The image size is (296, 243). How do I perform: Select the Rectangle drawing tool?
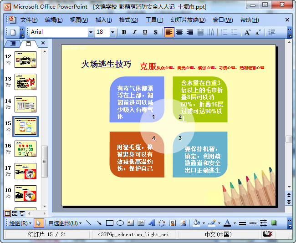pos(110,223)
